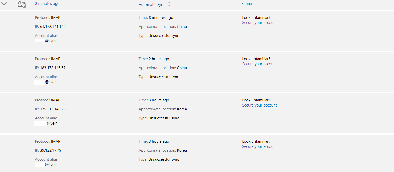Secure your account for IP 39.123.17.79
The height and width of the screenshot is (172, 394).
coord(259,146)
